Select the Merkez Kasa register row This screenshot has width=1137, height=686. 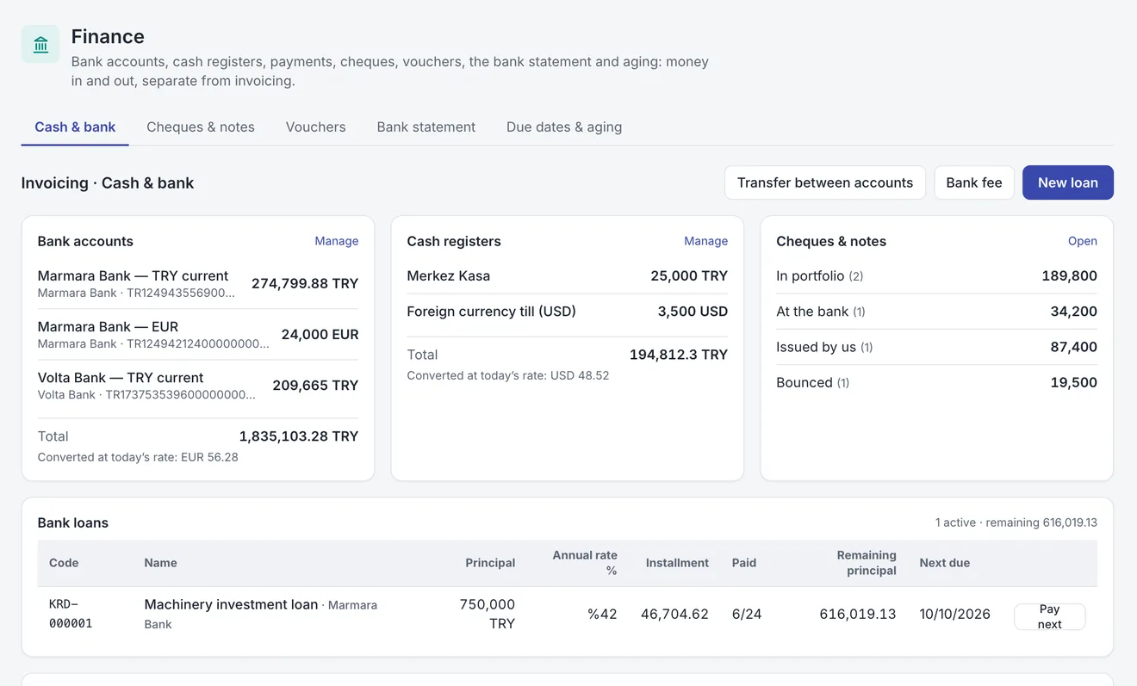point(568,276)
